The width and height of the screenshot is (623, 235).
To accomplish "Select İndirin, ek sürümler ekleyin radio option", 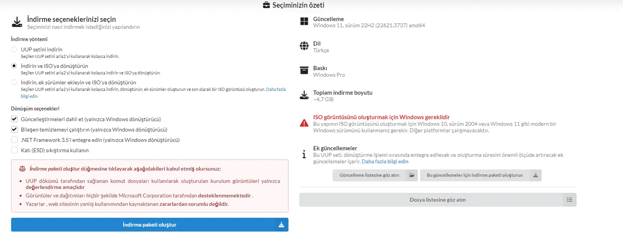I will (14, 82).
